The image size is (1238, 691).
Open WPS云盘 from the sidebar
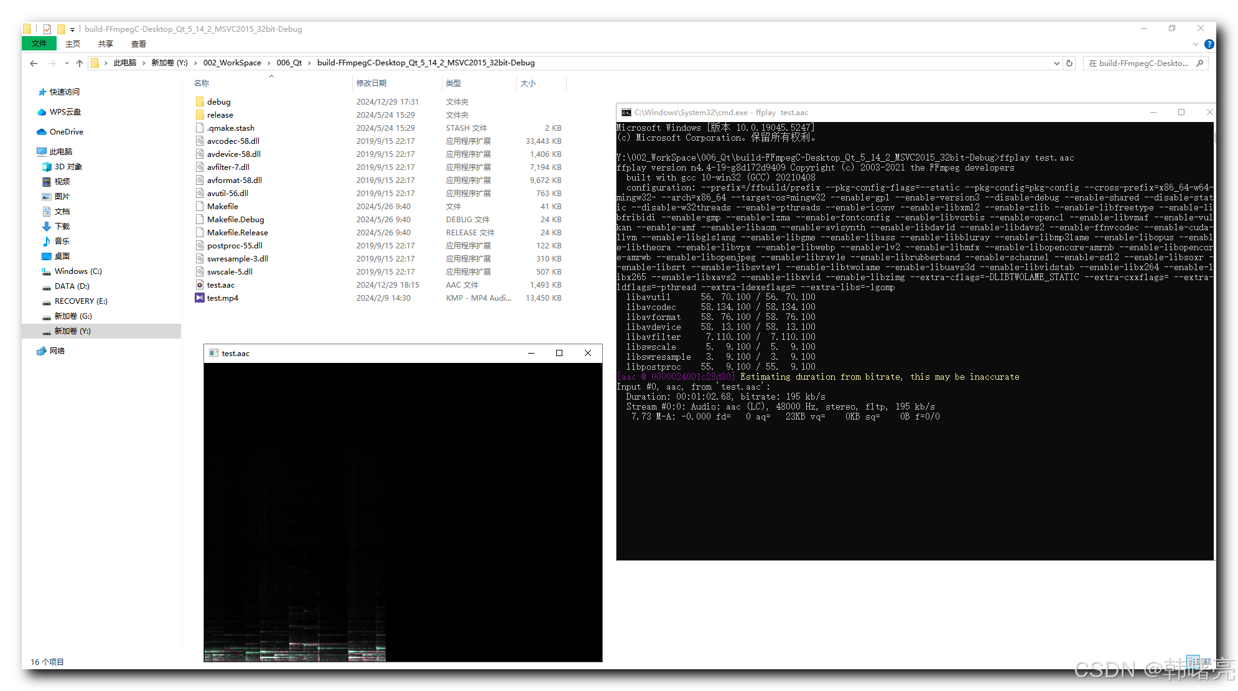click(63, 112)
